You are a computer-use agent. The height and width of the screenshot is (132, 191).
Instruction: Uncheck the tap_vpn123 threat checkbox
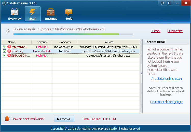coord(4,47)
